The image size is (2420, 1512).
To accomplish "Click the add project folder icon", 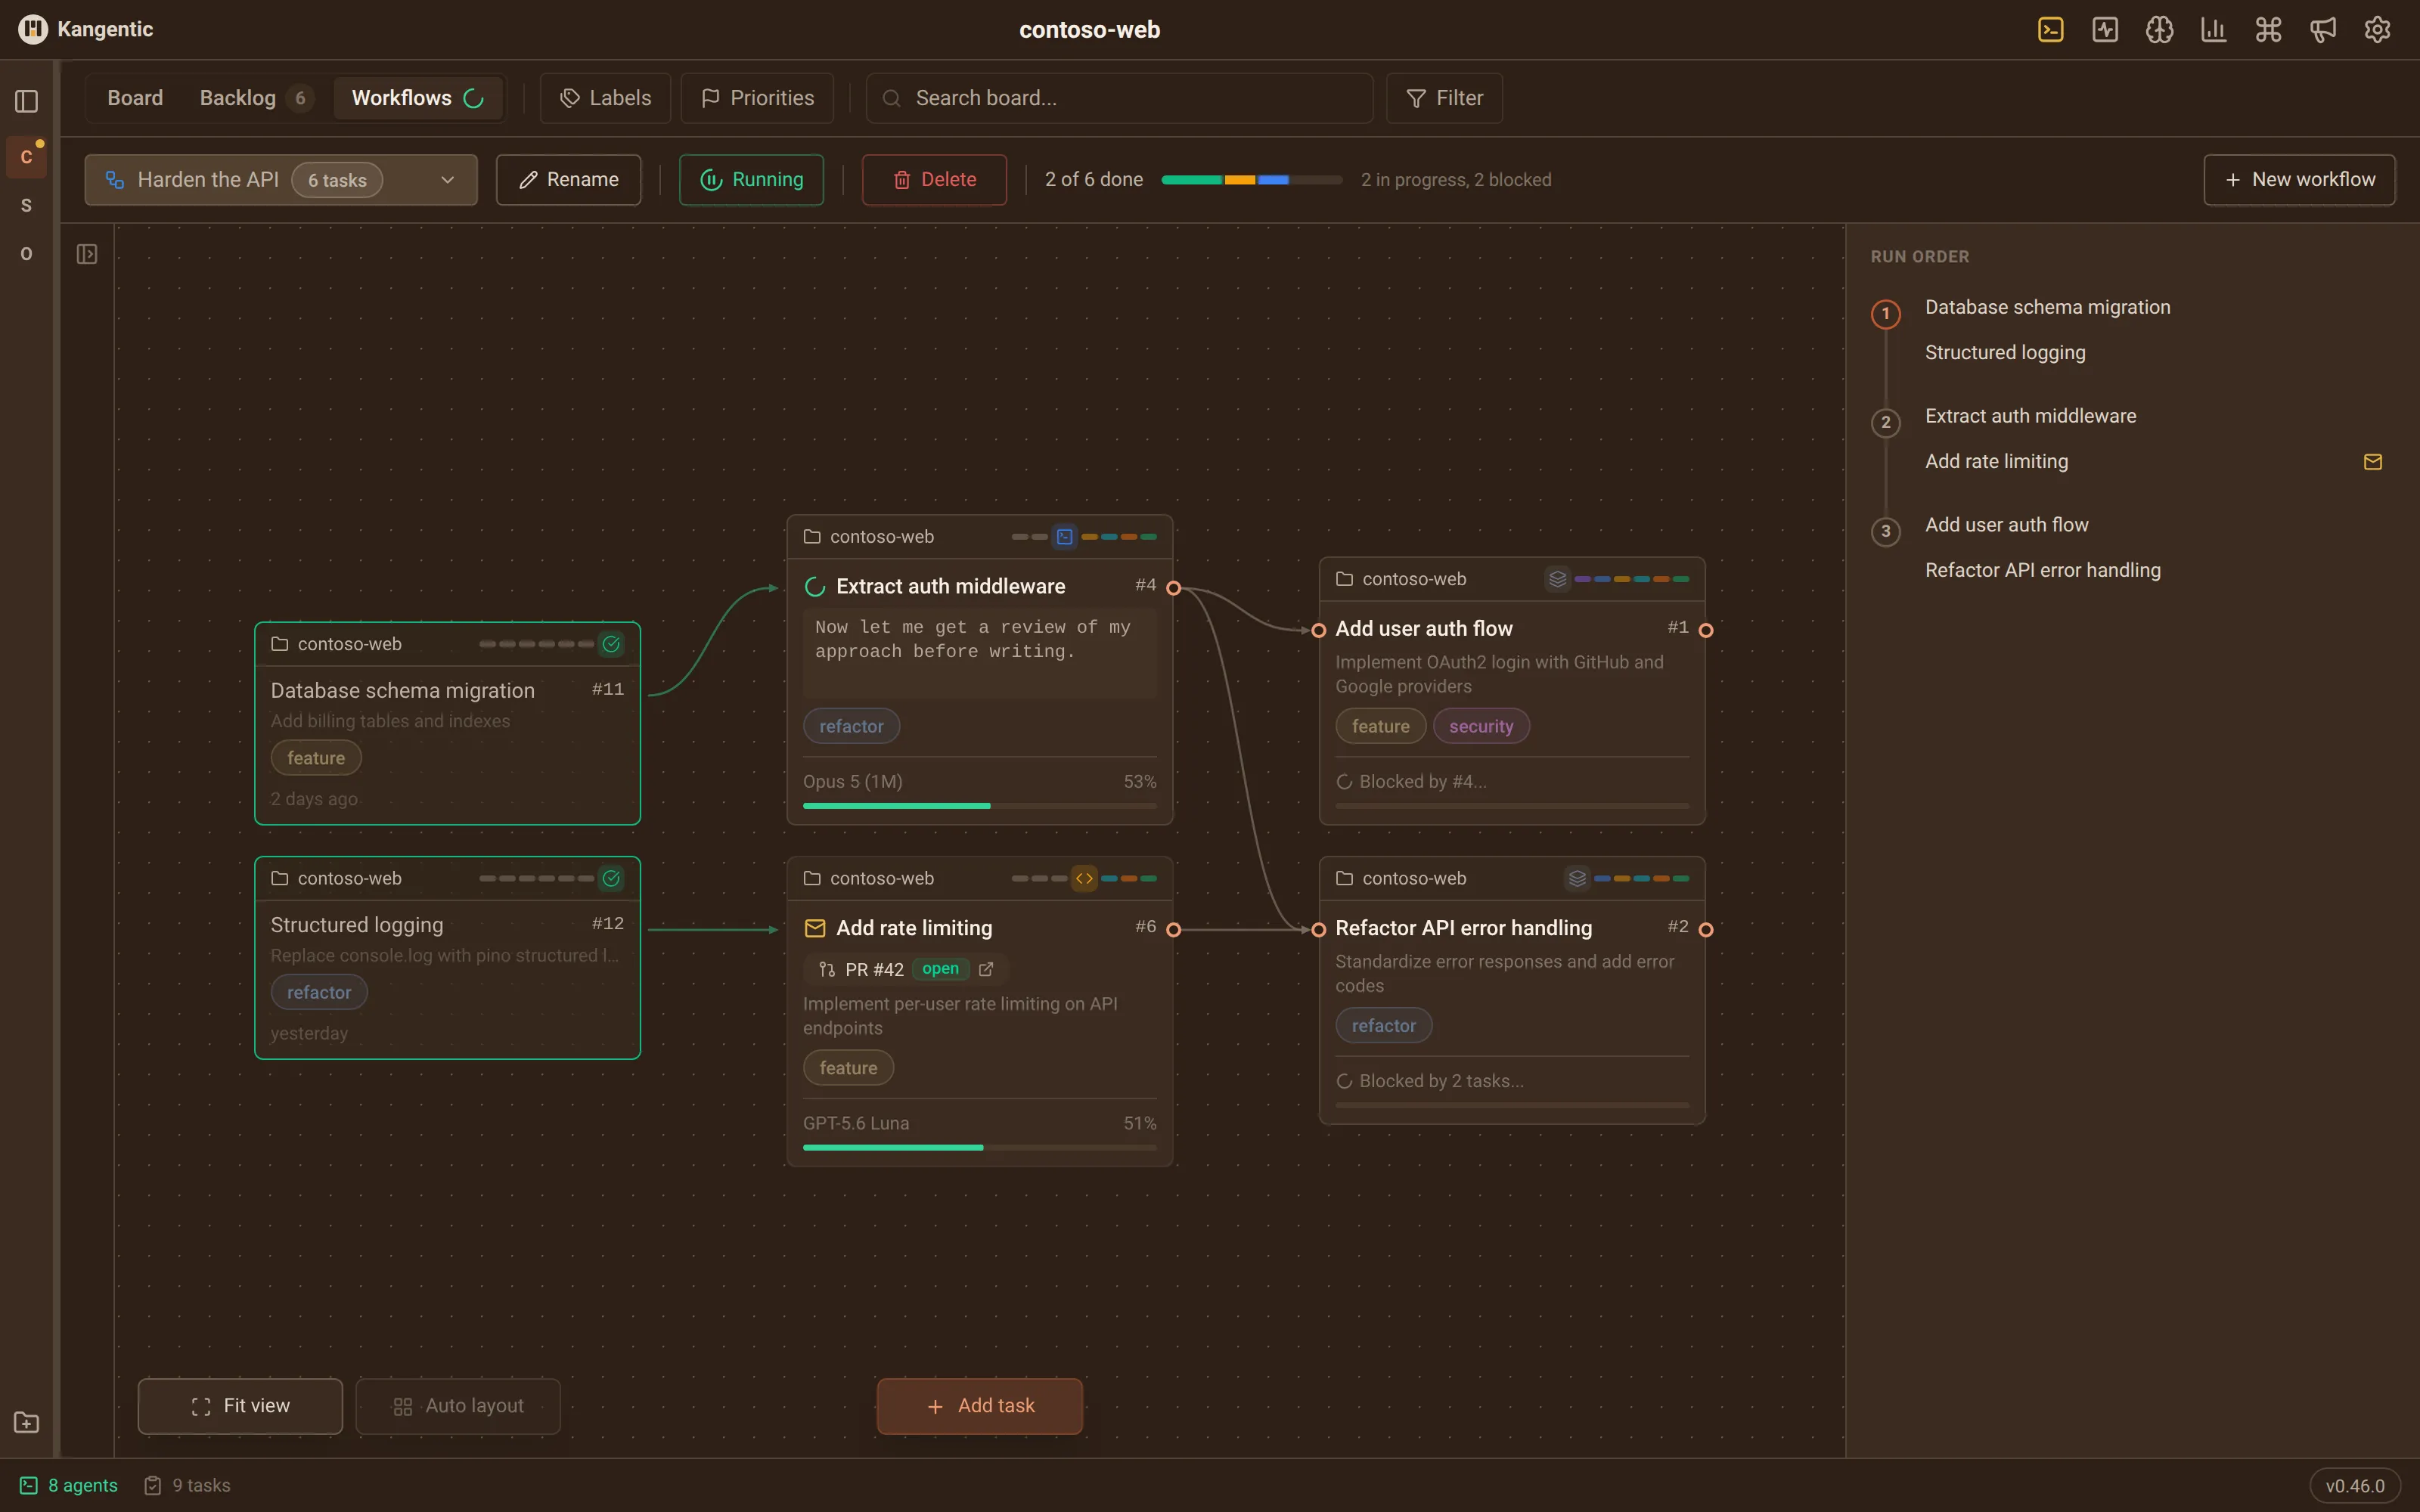I will pyautogui.click(x=27, y=1422).
